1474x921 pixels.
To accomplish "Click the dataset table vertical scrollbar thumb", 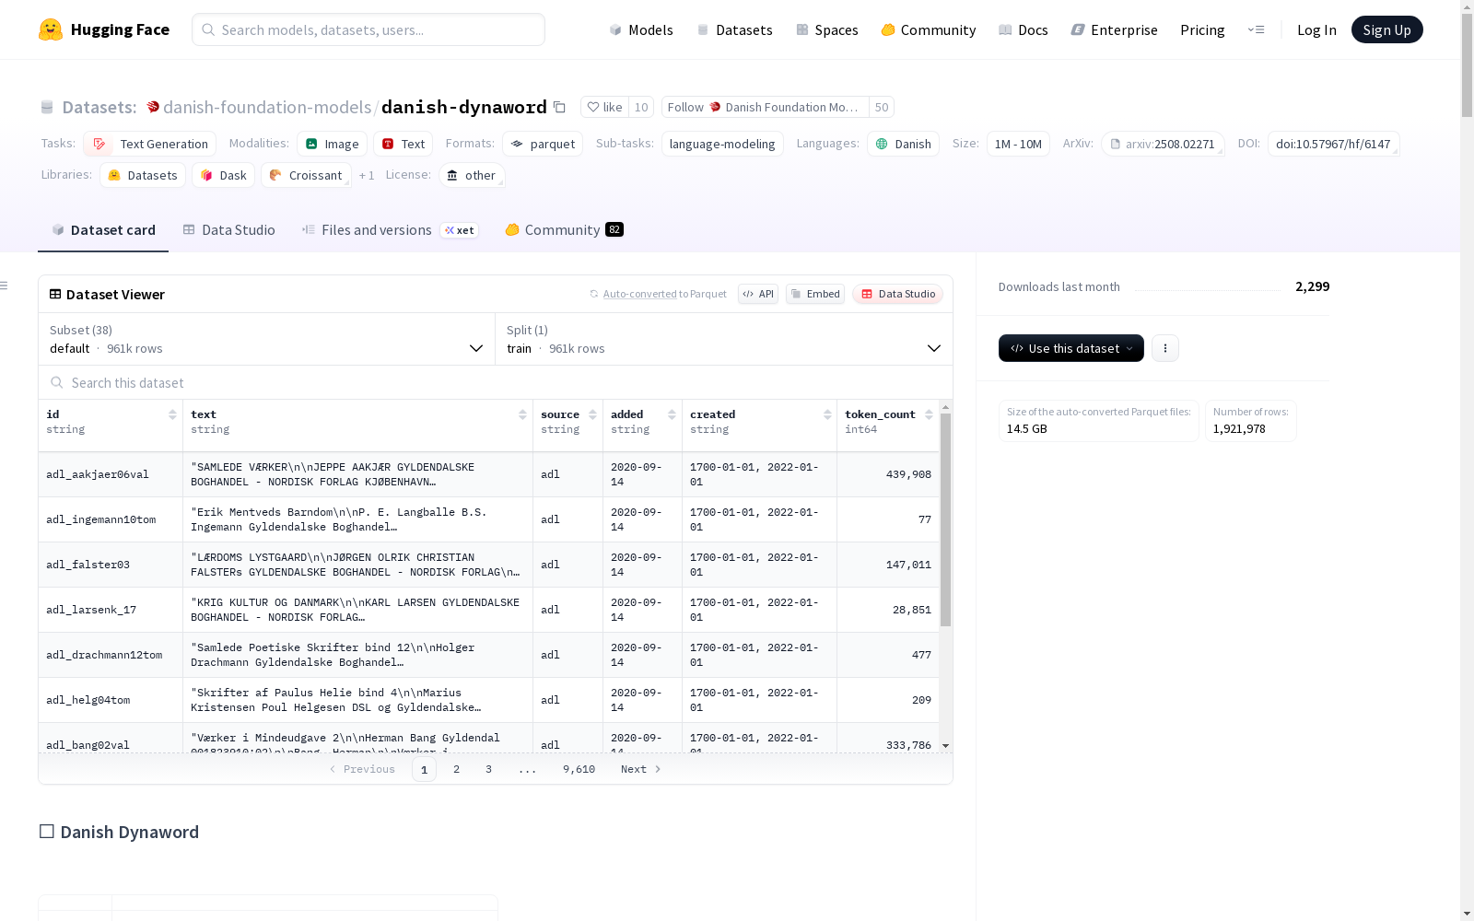I will [x=945, y=519].
